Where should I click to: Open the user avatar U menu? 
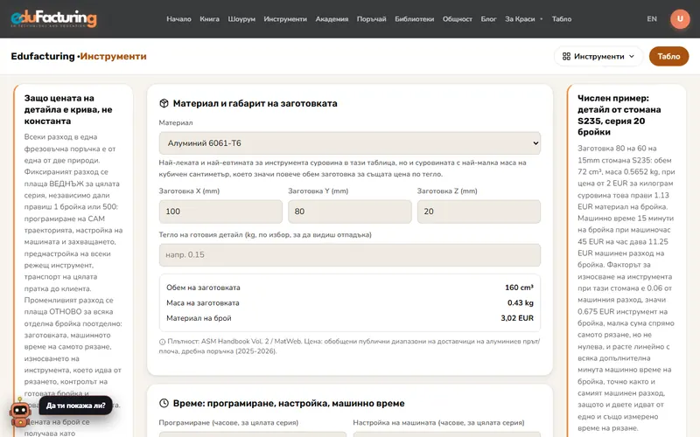point(680,18)
